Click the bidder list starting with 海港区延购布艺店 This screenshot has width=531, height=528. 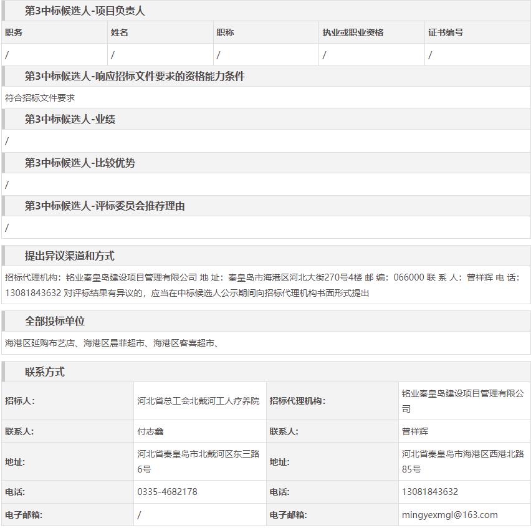point(112,343)
